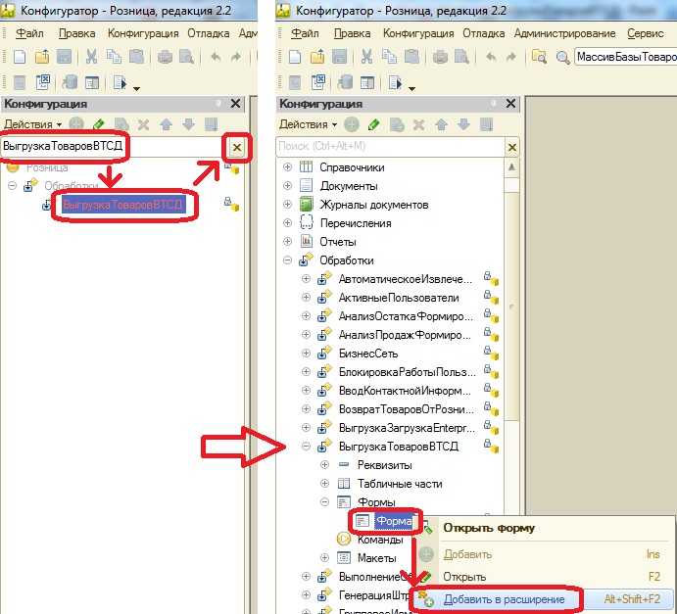Click Copy icon in right Configurator toolbar
Screen dimensions: 677x614
coord(389,57)
